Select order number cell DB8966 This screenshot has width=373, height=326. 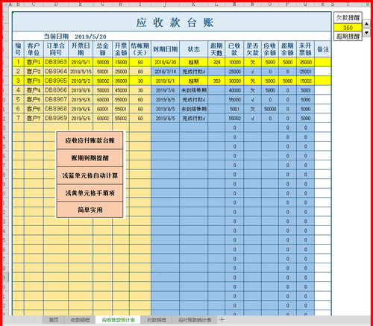click(x=56, y=90)
